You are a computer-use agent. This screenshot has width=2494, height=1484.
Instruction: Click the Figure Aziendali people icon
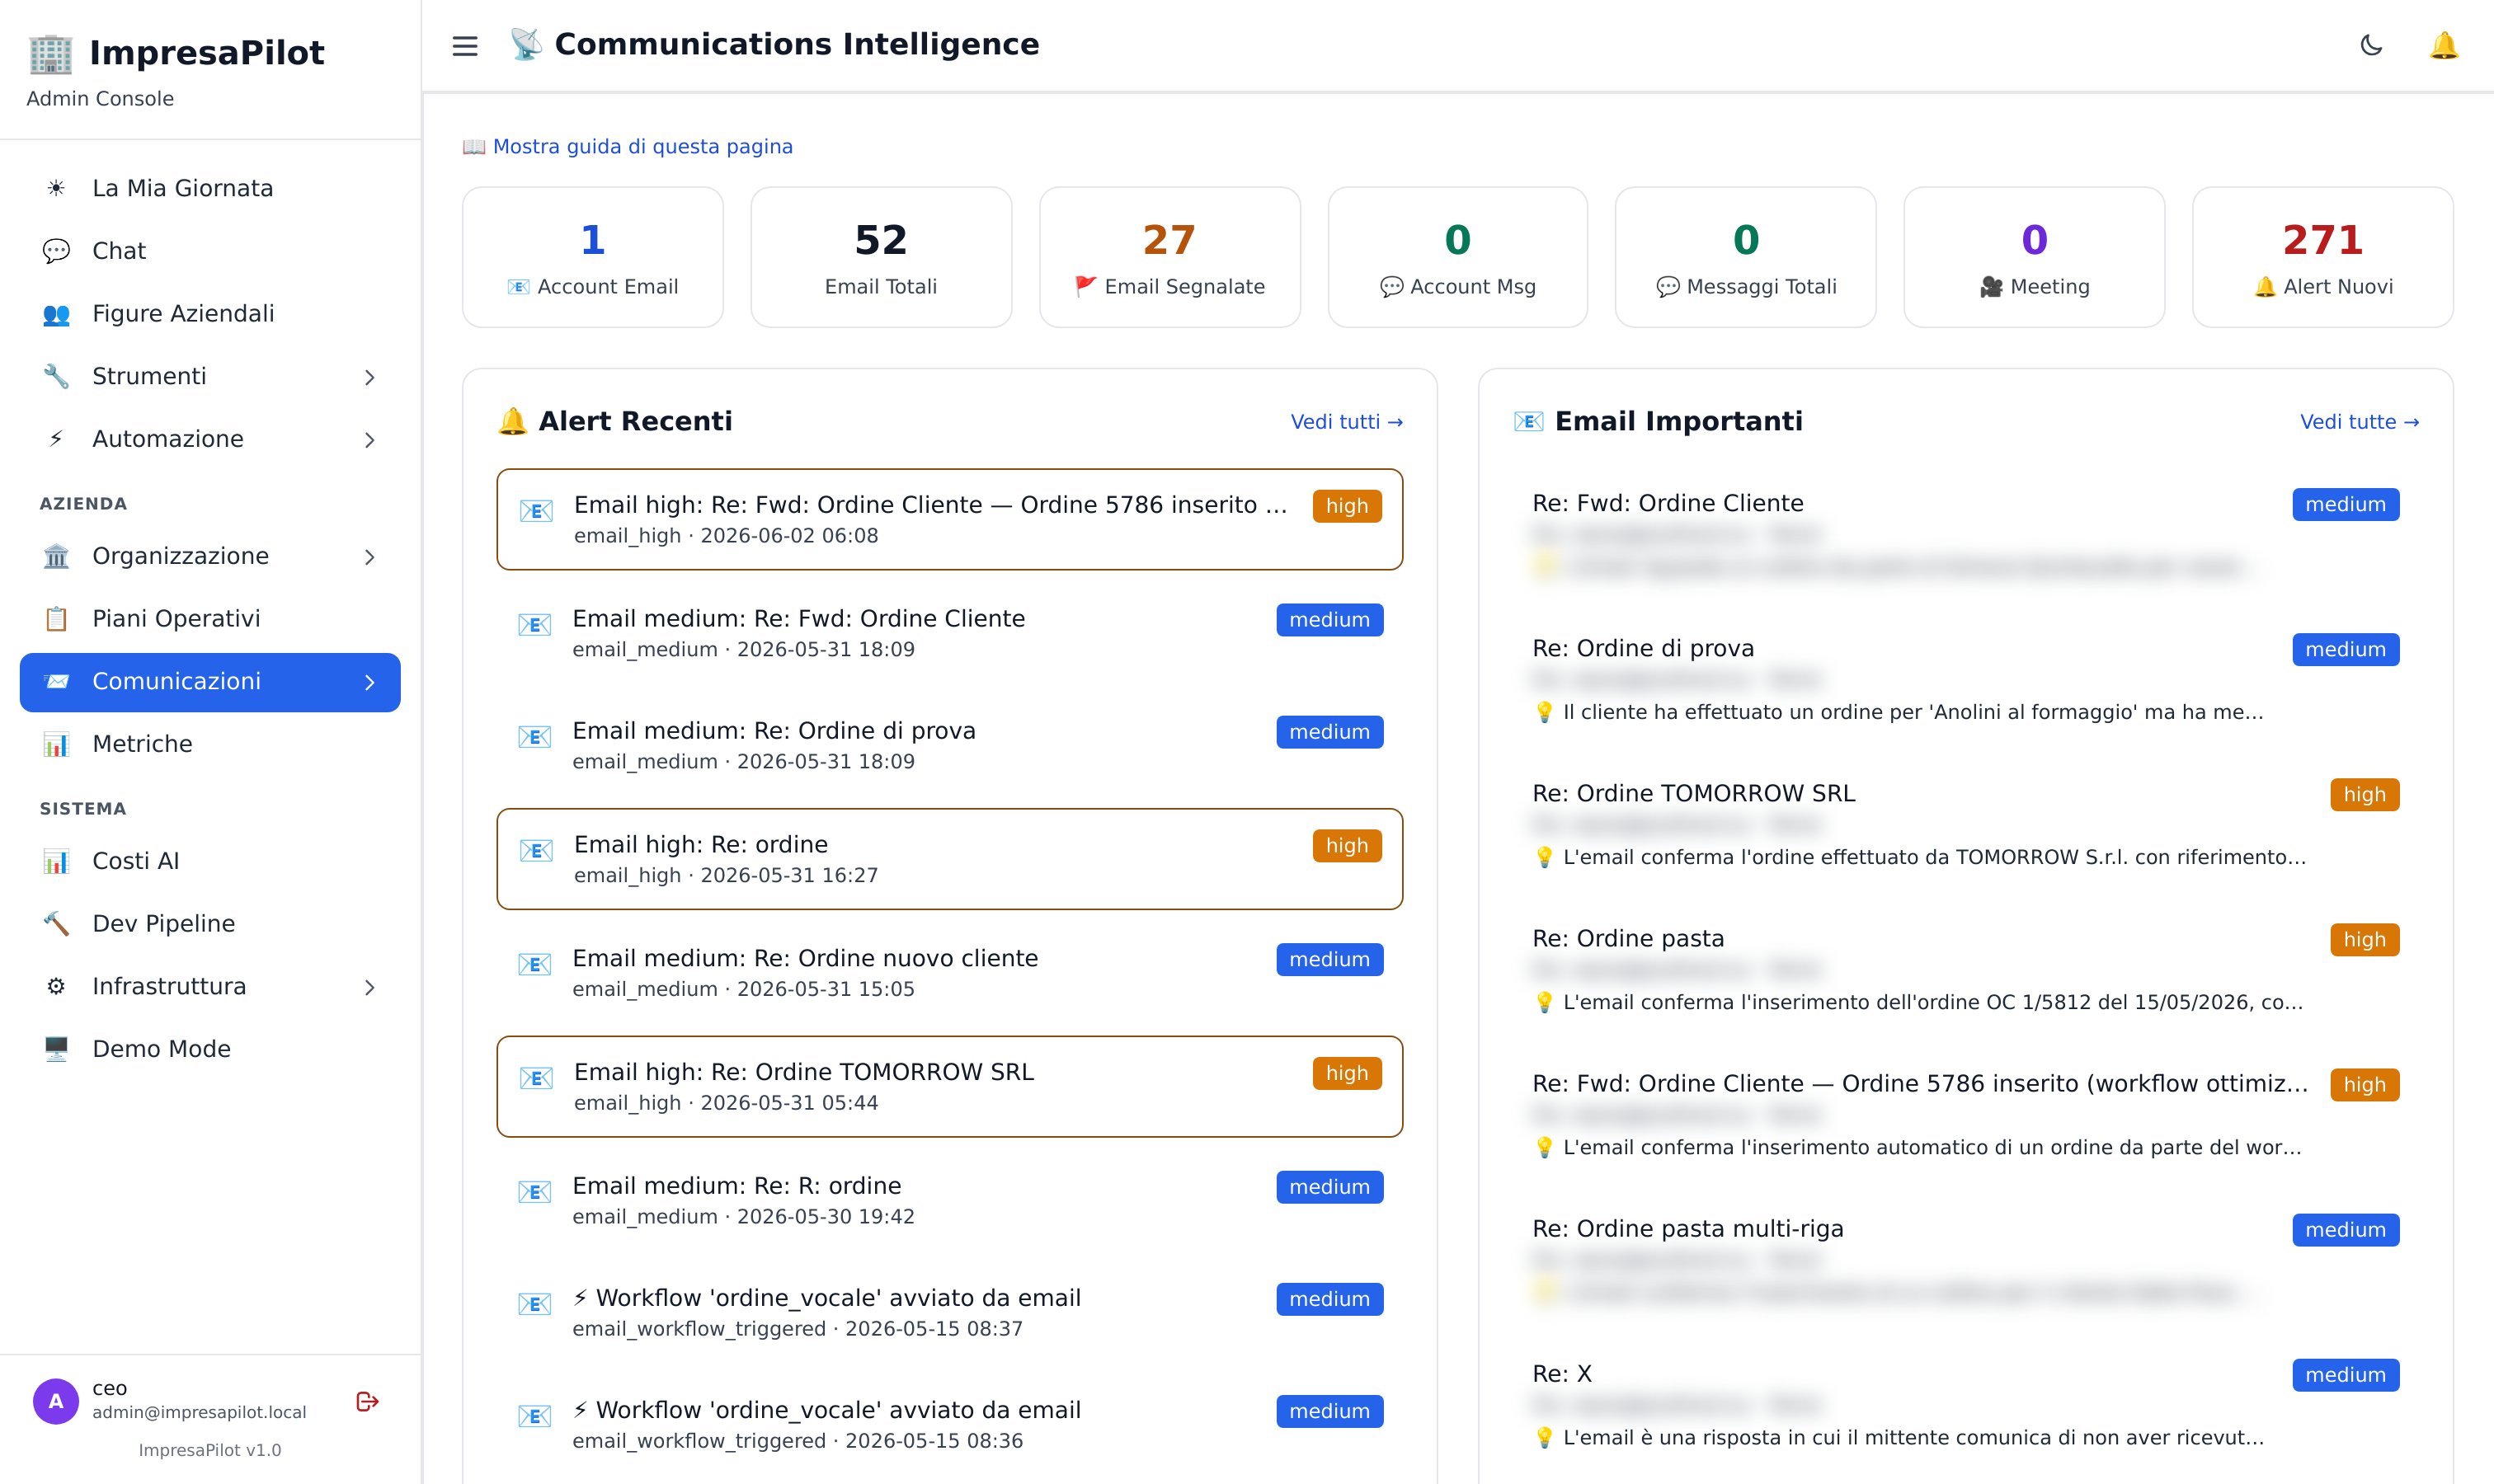(x=56, y=314)
